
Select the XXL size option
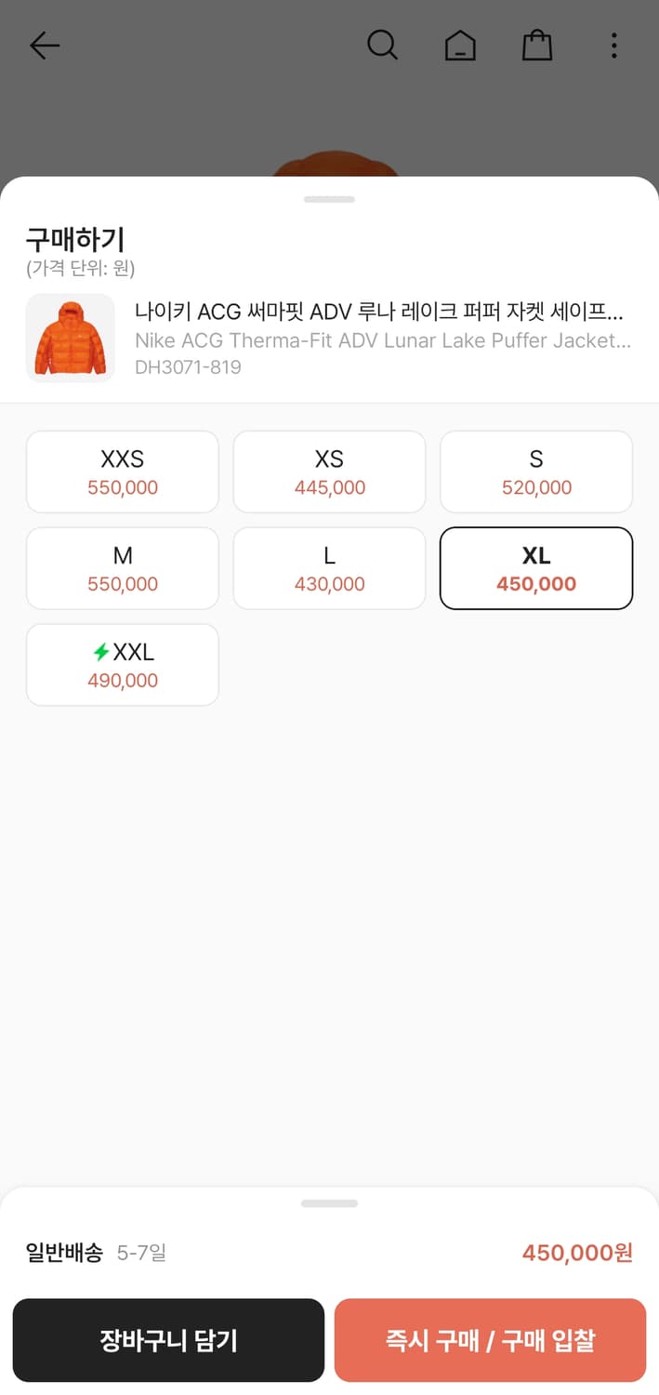(122, 664)
